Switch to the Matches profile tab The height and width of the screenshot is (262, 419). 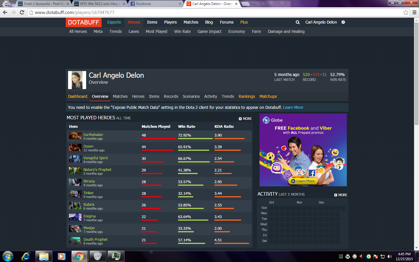[x=120, y=96]
